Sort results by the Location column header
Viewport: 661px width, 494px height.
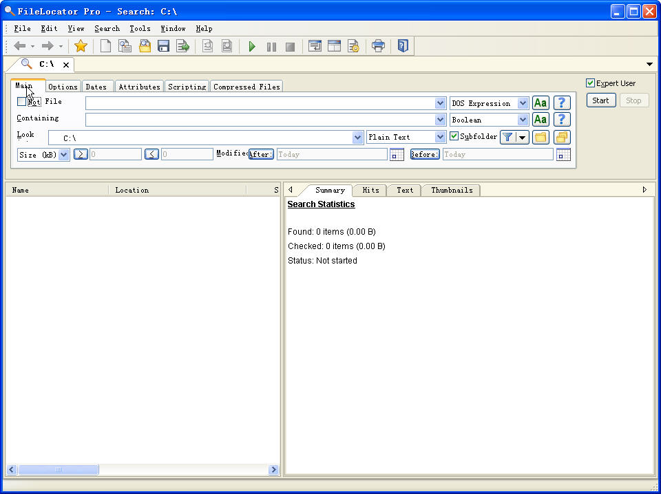pos(177,190)
